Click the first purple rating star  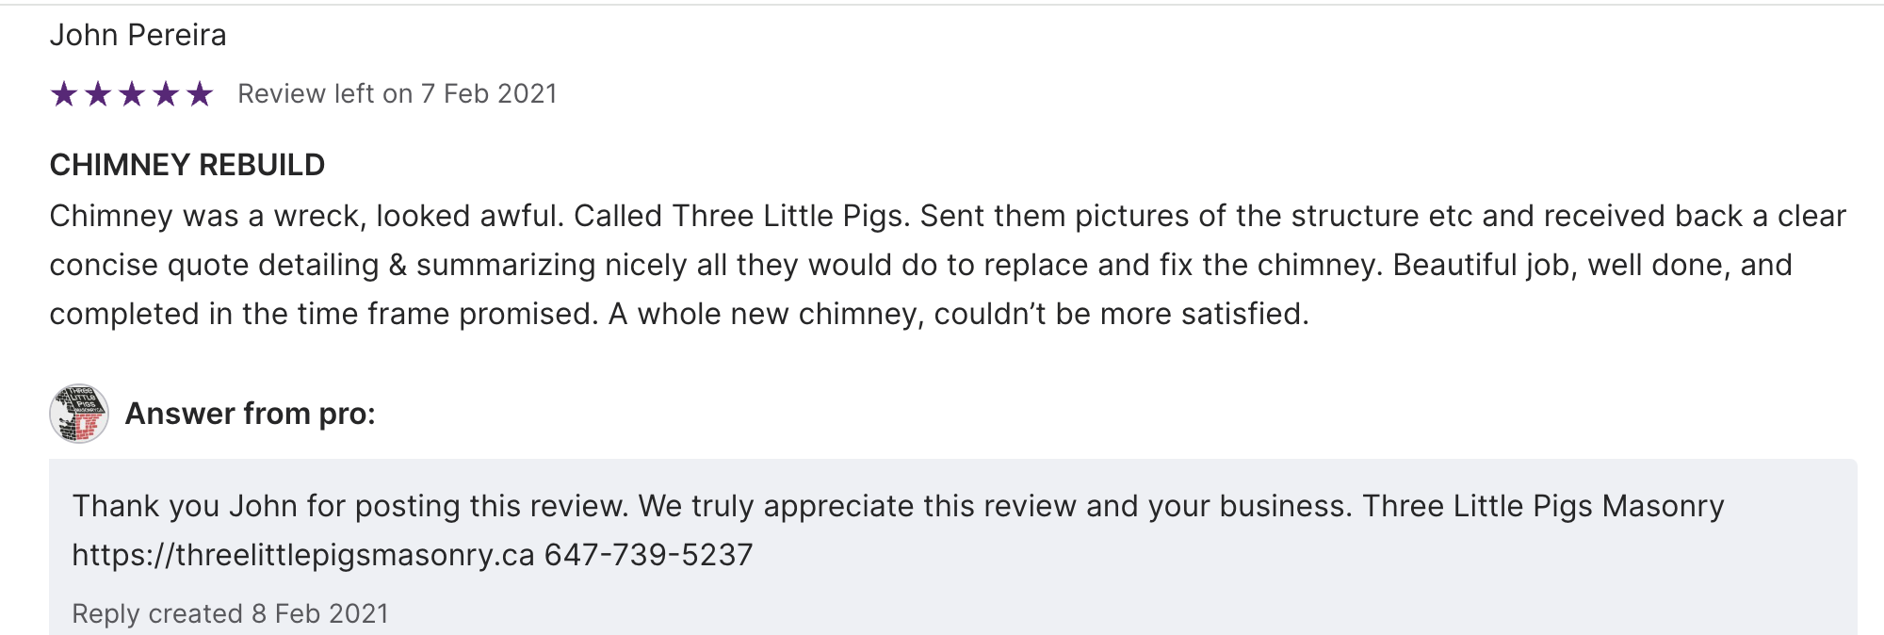pyautogui.click(x=64, y=94)
